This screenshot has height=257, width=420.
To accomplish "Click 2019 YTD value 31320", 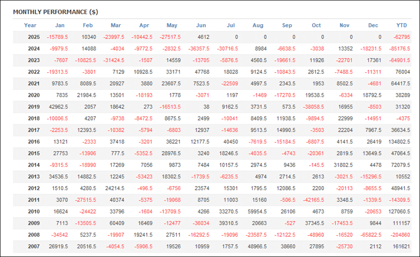I will [x=403, y=107].
